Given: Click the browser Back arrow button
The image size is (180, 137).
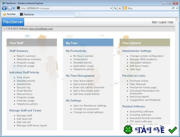Looking at the screenshot, I should (x=4, y=8).
